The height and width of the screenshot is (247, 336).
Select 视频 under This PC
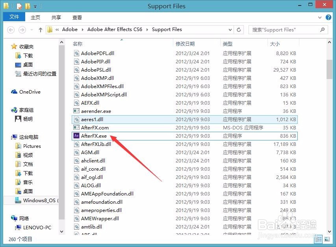tap(24, 155)
